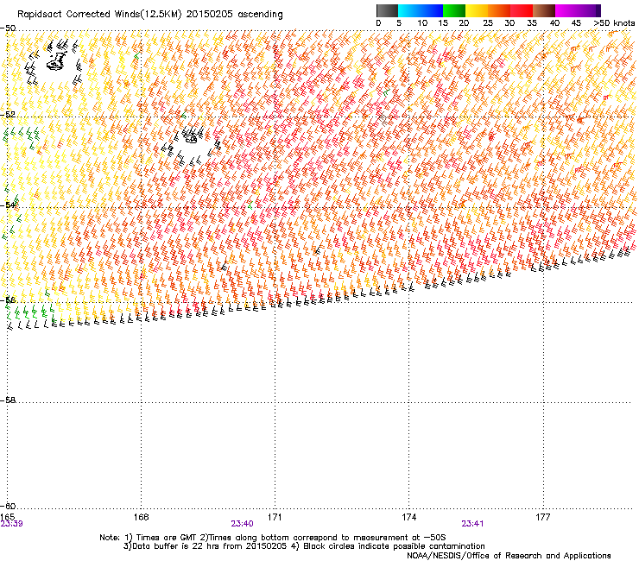Click the purple 23:41 time label
Image resolution: width=639 pixels, height=561 pixels.
(x=472, y=524)
